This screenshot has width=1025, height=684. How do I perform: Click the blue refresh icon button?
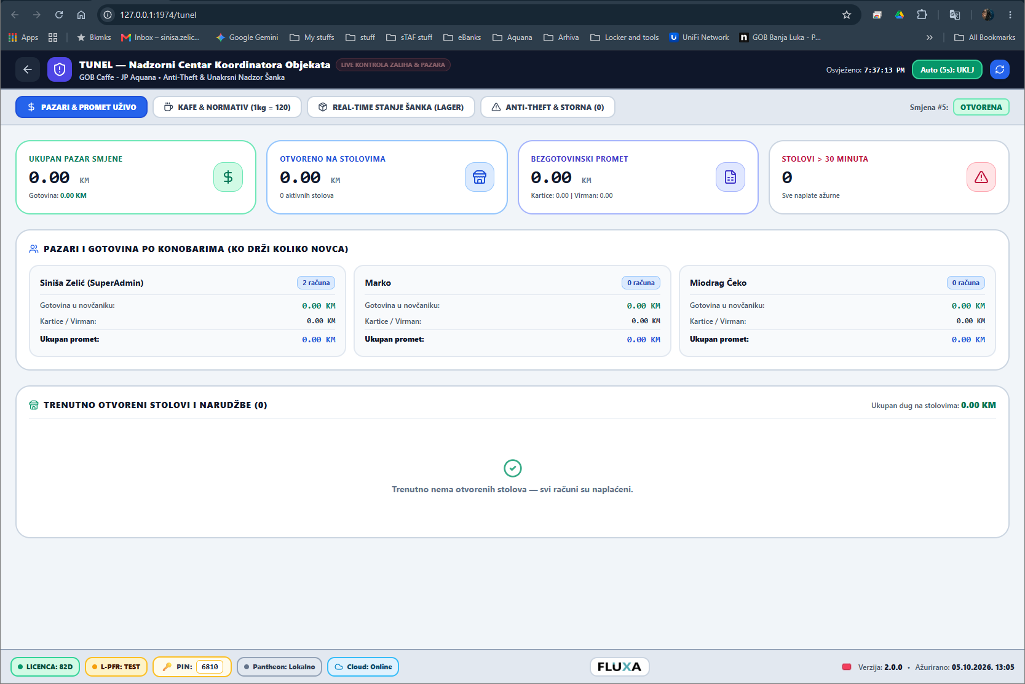click(1000, 70)
